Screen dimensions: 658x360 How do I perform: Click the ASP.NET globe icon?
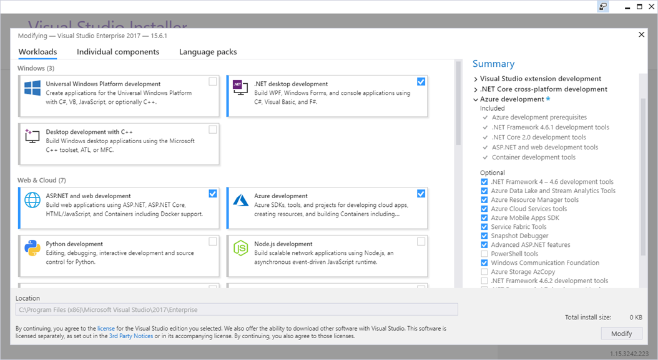[32, 200]
